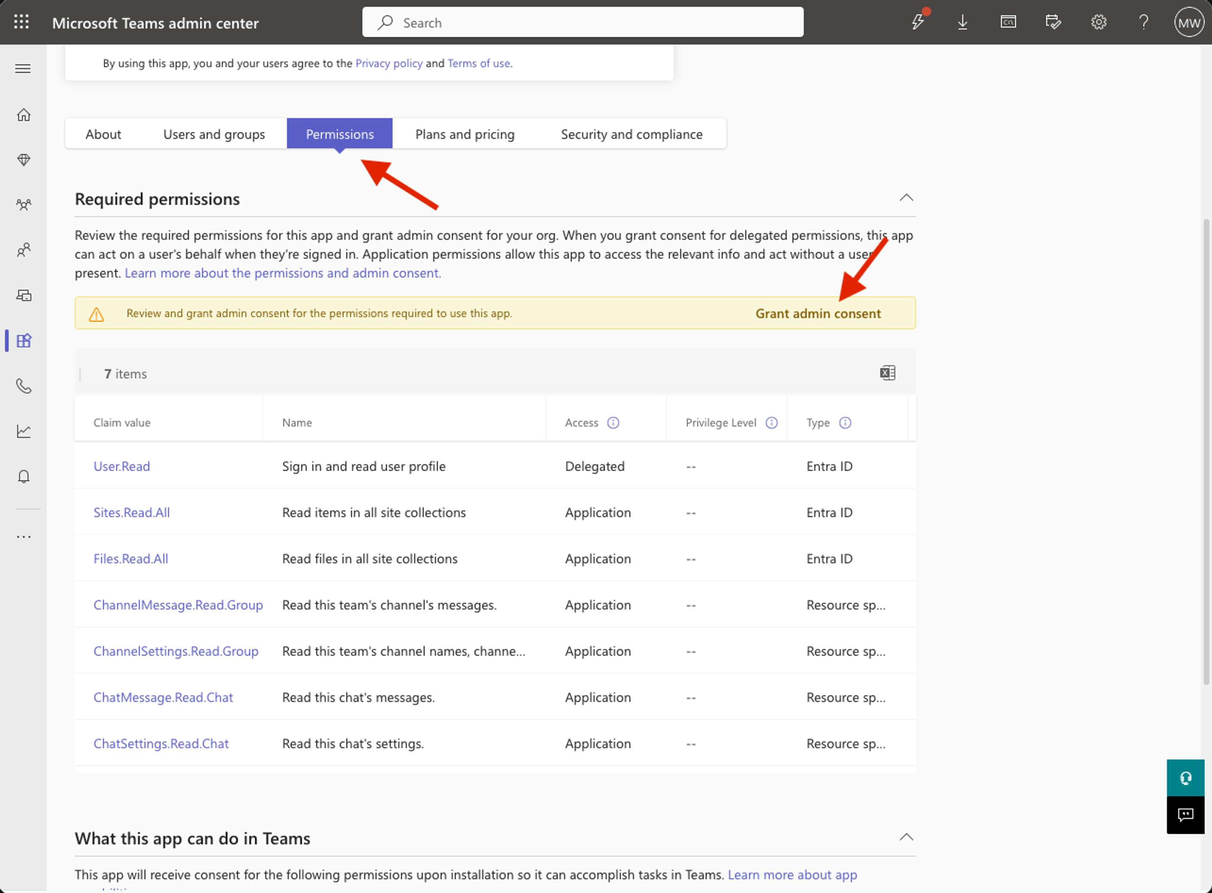Open the Teams devices icon in sidebar
The height and width of the screenshot is (893, 1212).
coord(24,295)
